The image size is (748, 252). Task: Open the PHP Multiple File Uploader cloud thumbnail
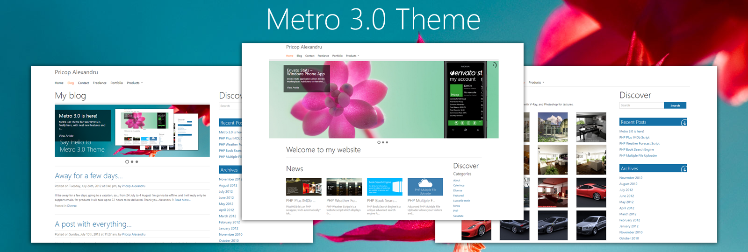click(x=425, y=187)
